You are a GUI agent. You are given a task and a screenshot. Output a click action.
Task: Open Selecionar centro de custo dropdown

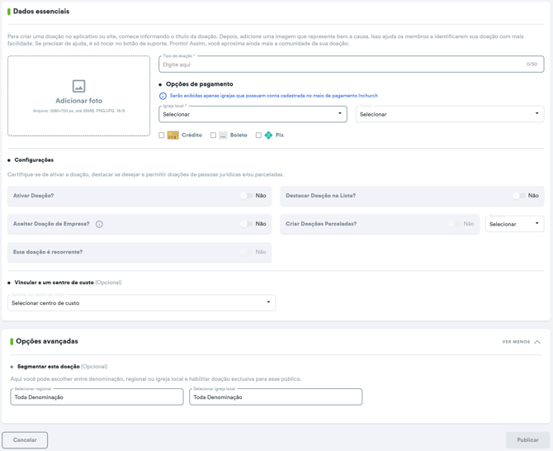coord(141,303)
